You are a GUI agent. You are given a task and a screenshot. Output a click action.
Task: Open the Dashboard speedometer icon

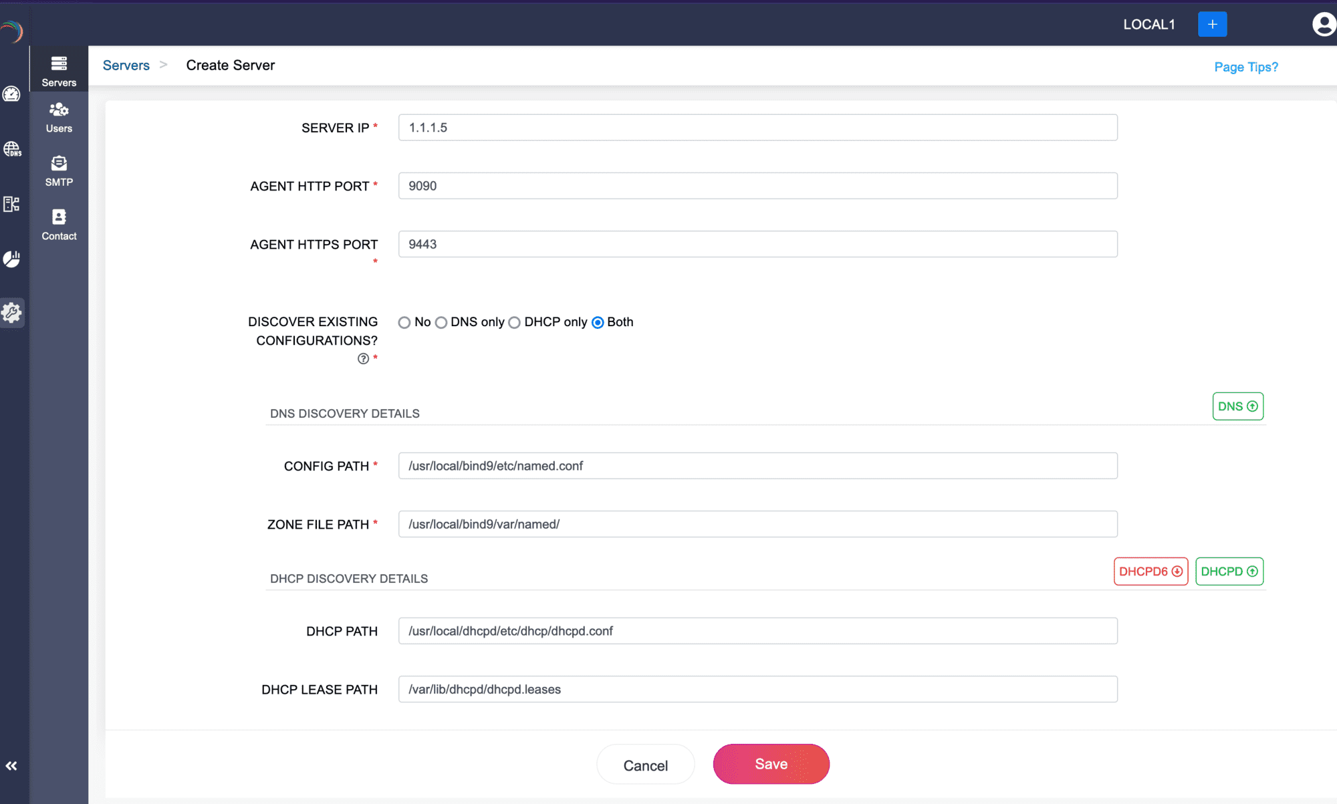pyautogui.click(x=13, y=94)
